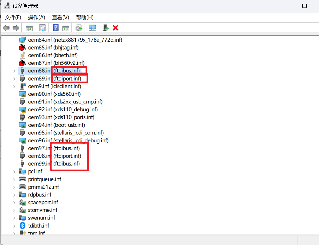Click the USB plug icon of oem88.inf
The image size is (319, 245).
pyautogui.click(x=22, y=71)
